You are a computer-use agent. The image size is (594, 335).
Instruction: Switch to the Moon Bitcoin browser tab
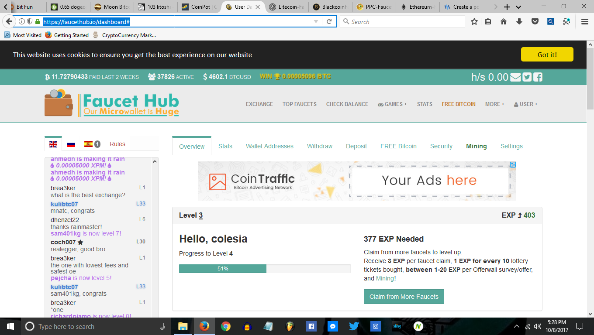tap(111, 7)
